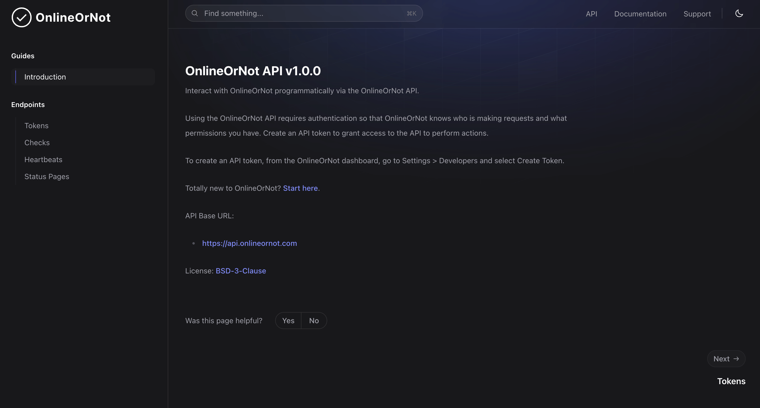
Task: Open the Status Pages endpoint
Action: point(46,176)
